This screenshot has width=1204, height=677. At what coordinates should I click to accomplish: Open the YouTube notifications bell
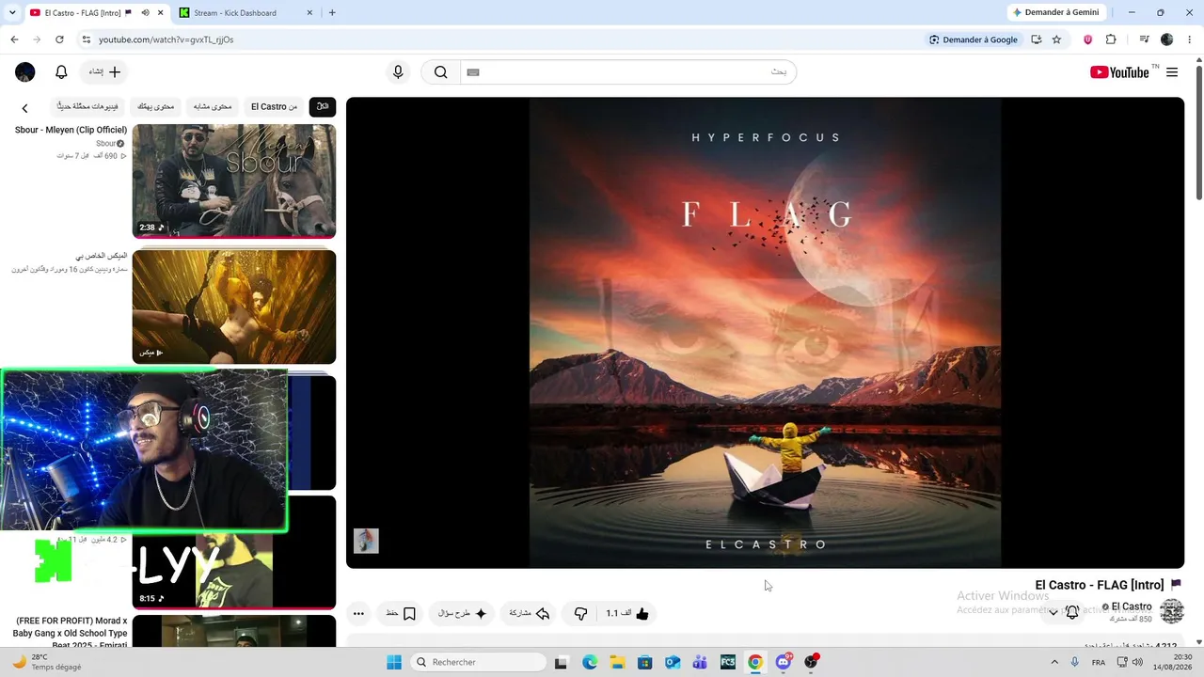[x=61, y=72]
